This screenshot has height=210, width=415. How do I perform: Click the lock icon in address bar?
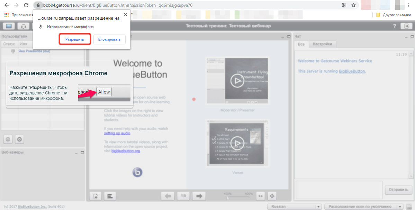point(38,5)
